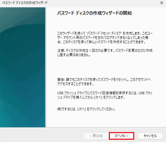Viewport: 166px width, 142px height.
Task: Close the password disk wizard window
Action: point(162,3)
